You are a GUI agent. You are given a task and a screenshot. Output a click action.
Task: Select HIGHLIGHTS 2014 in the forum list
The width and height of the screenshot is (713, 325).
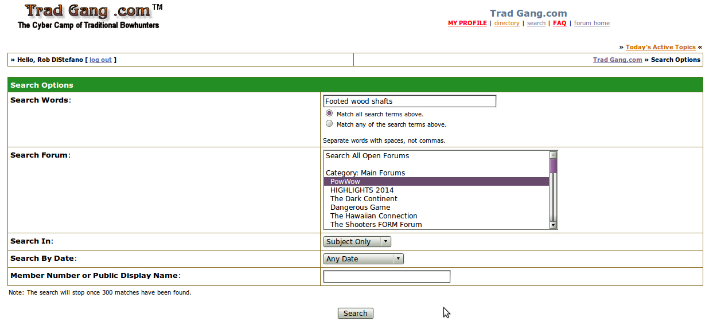coord(437,190)
